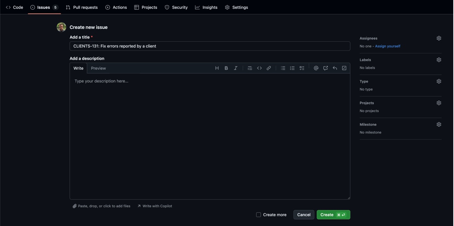Add a hyperlink to the description
The width and height of the screenshot is (454, 226).
point(269,68)
